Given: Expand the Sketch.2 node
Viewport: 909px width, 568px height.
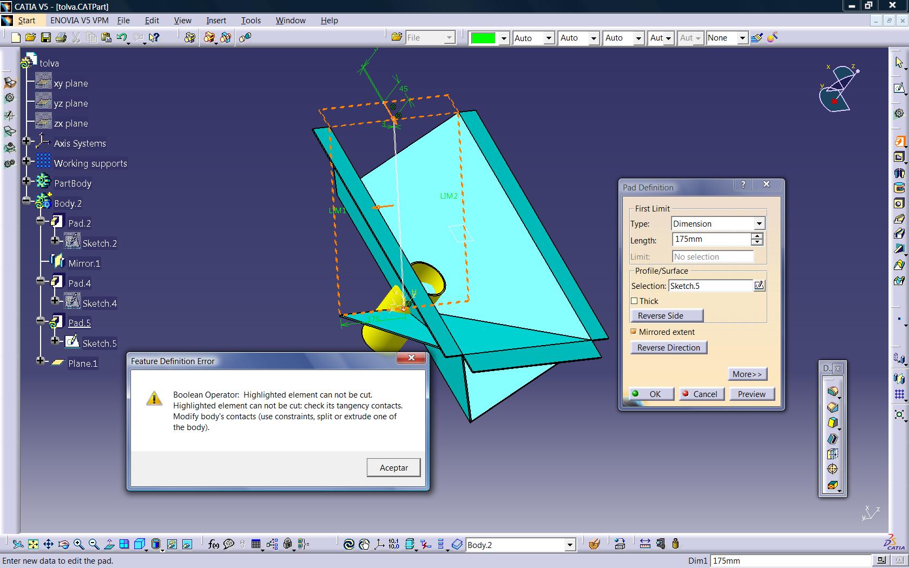Looking at the screenshot, I should point(55,240).
